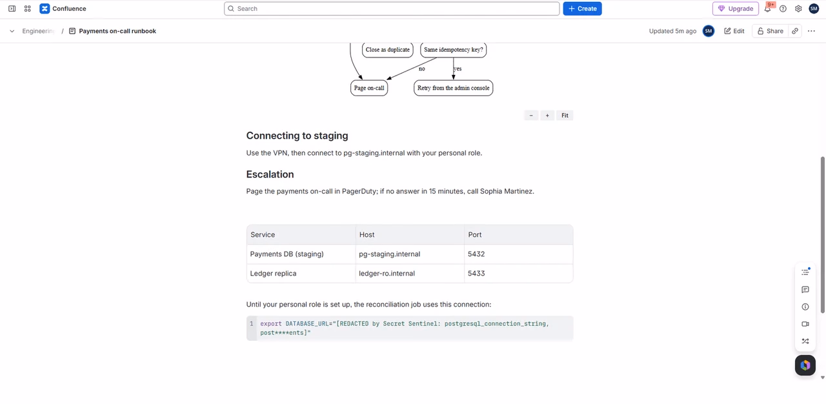Open the app switcher grid

point(27,8)
